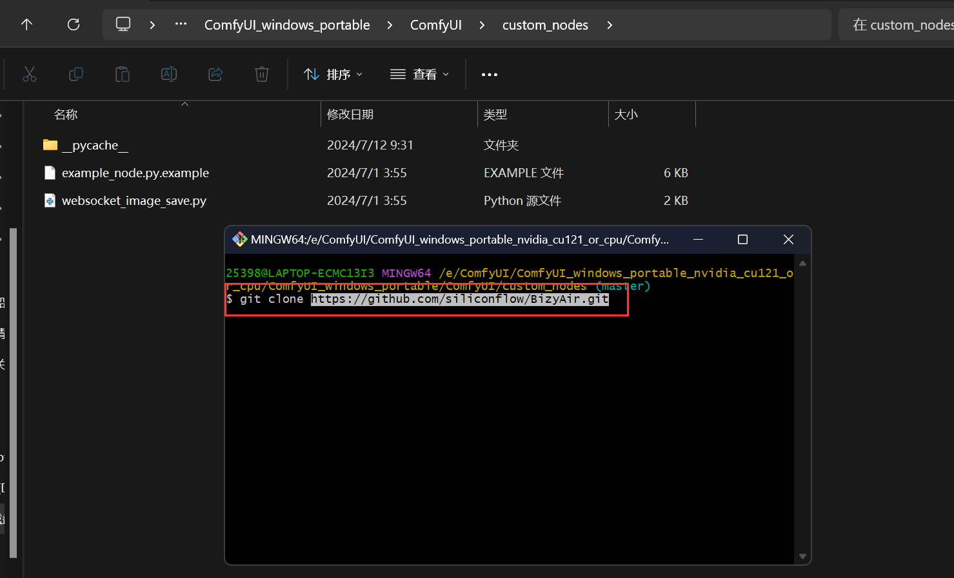Click the git clone command text
Screen dimensions: 954x578
click(272, 299)
